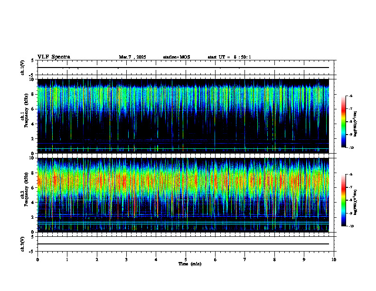The height and width of the screenshot is (291, 376).
Task: Click the ch.1 colorbar "-10" tick label
Action: (351, 148)
